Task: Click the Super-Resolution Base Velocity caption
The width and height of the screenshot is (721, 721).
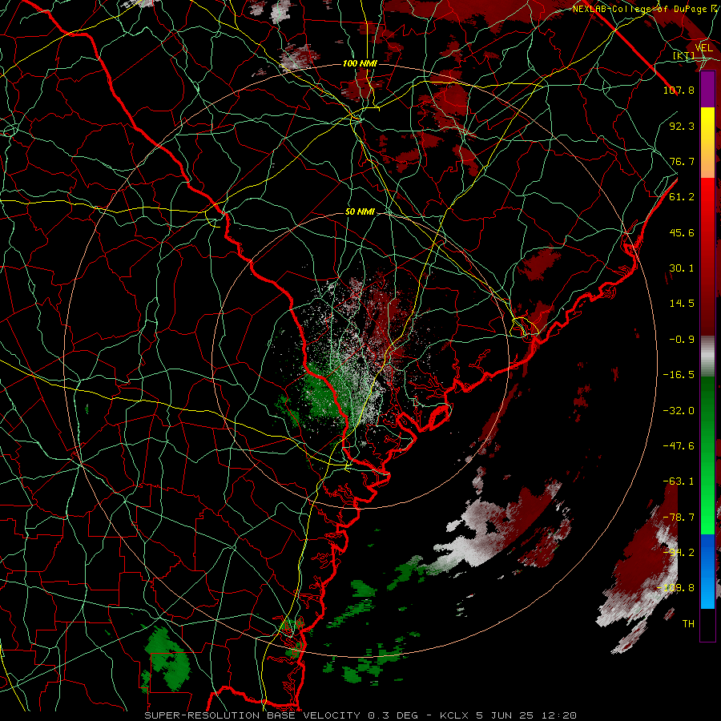Action: (x=360, y=715)
